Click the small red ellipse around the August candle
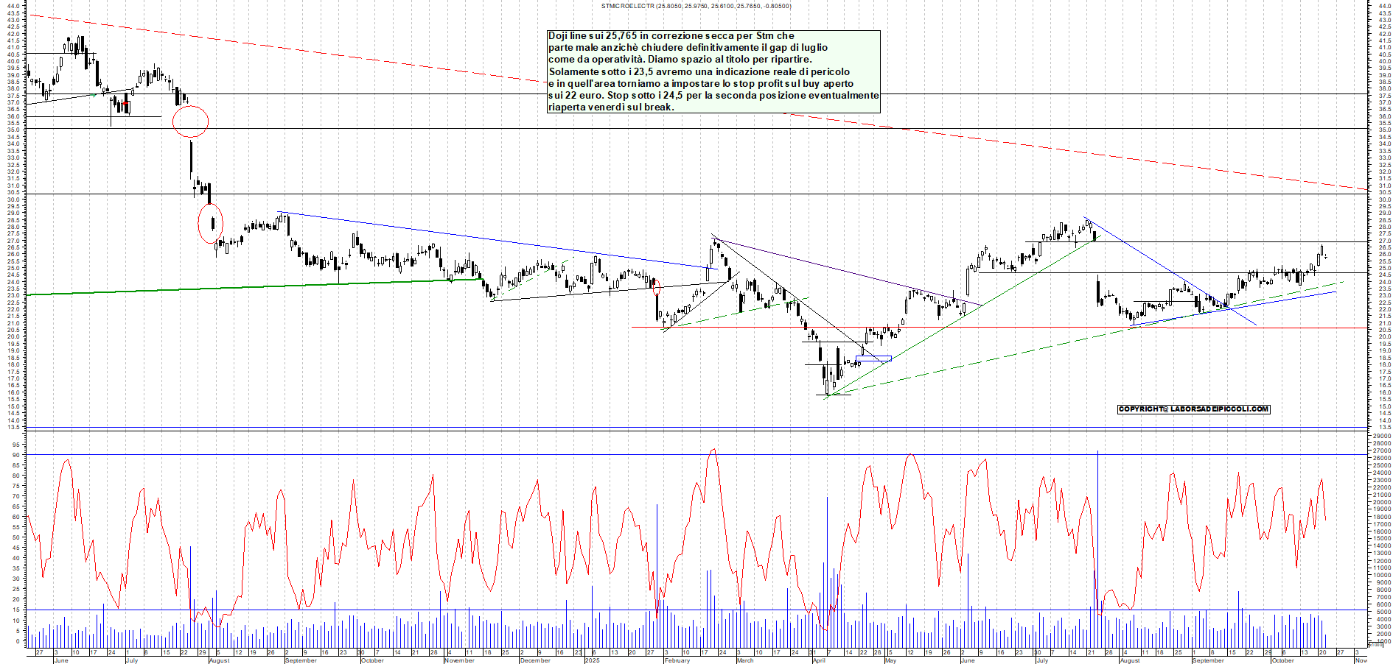Viewport: 1393px width, 664px height. point(211,224)
